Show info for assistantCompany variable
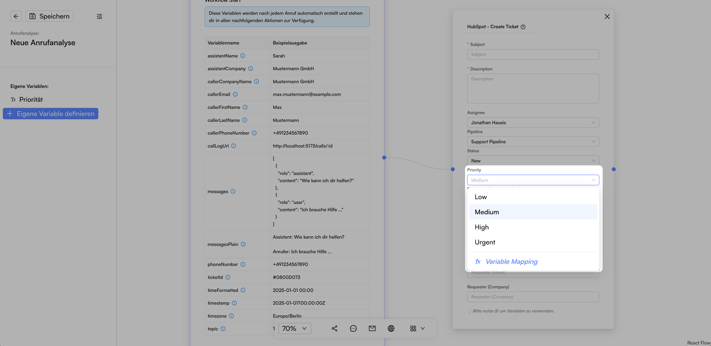The width and height of the screenshot is (711, 346). tap(251, 69)
